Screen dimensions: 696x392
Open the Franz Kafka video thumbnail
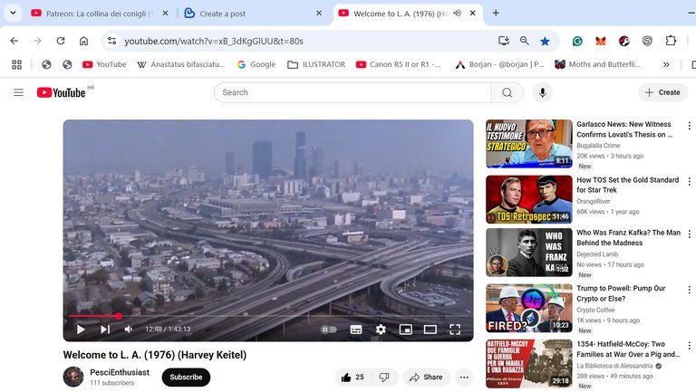coord(529,253)
